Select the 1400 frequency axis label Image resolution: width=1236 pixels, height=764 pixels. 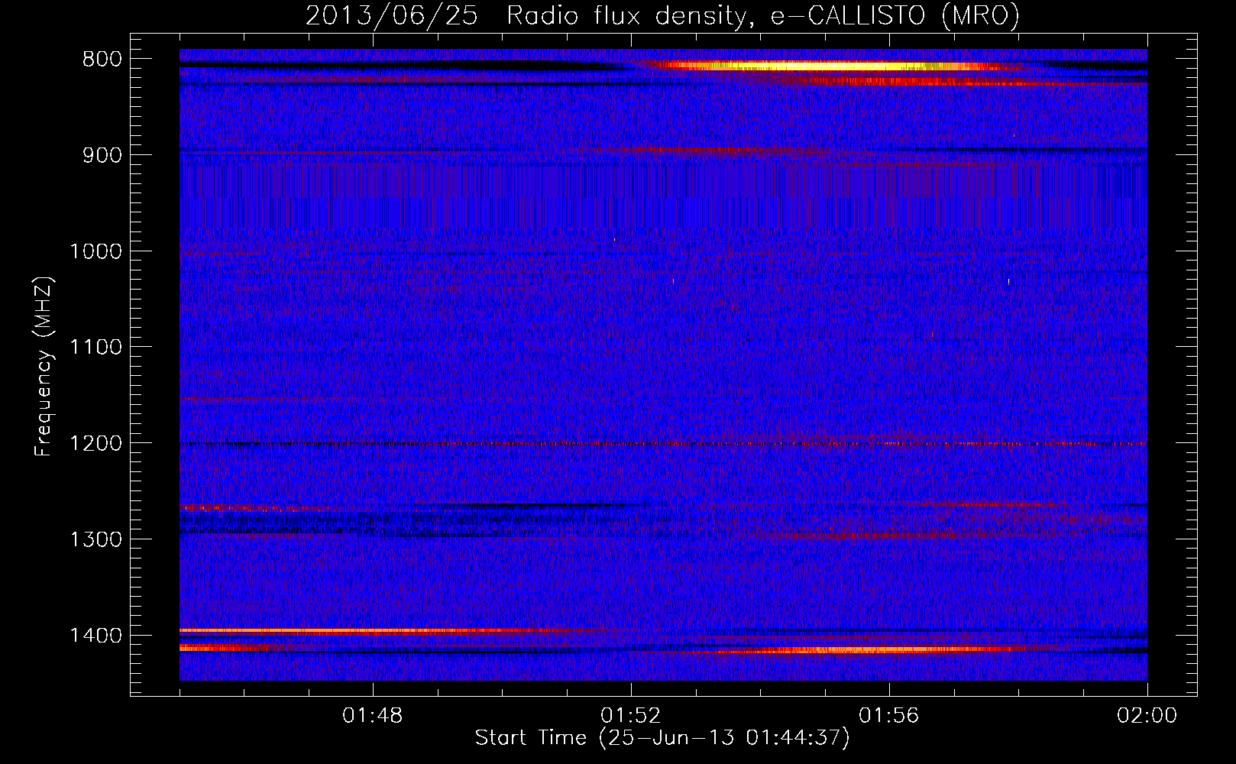tap(95, 636)
